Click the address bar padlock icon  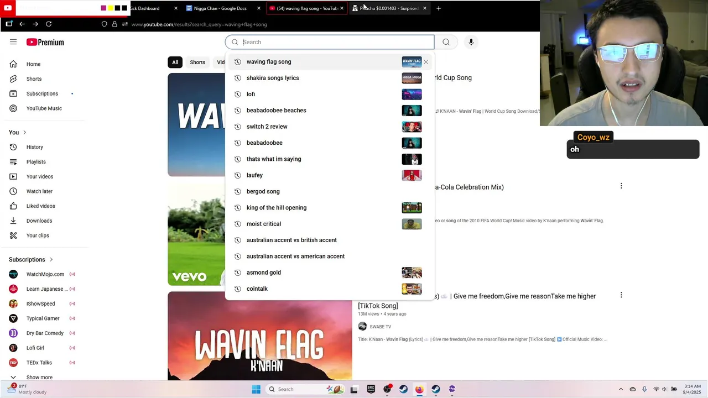[114, 24]
